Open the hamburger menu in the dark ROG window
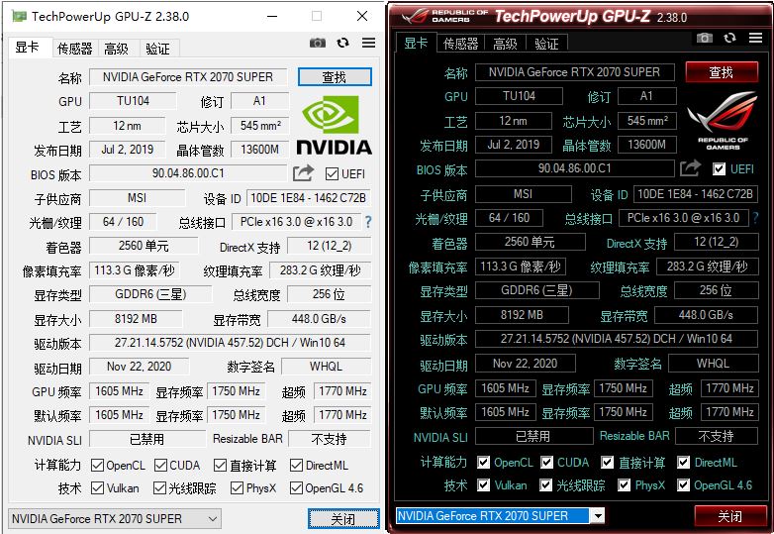The image size is (774, 534). [755, 39]
